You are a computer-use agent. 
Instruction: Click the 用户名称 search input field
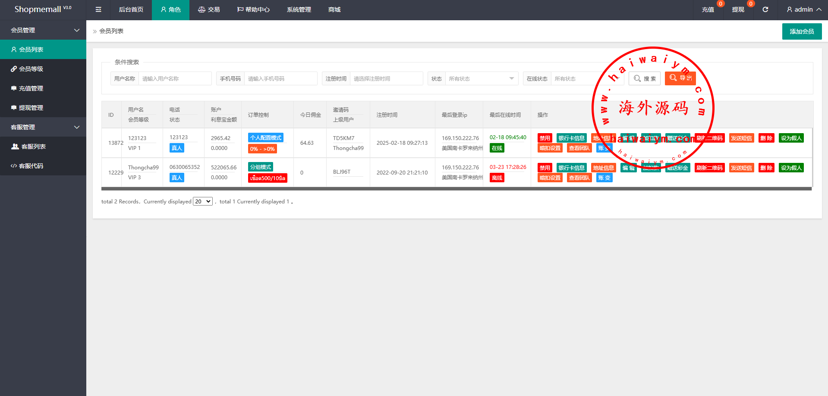tap(175, 79)
